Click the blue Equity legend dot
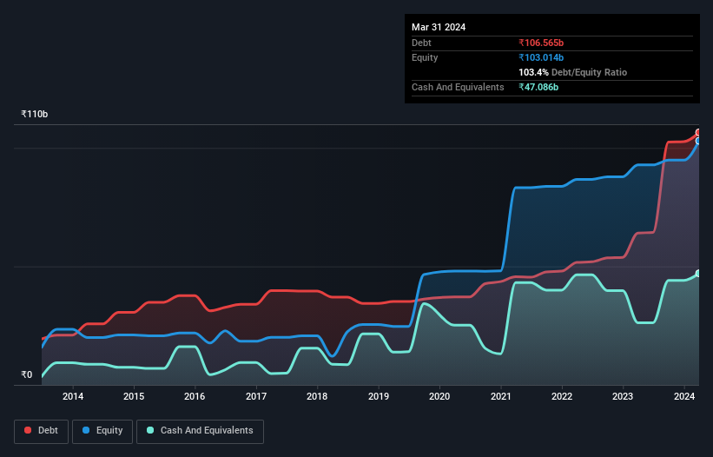This screenshot has width=713, height=457. (x=86, y=430)
